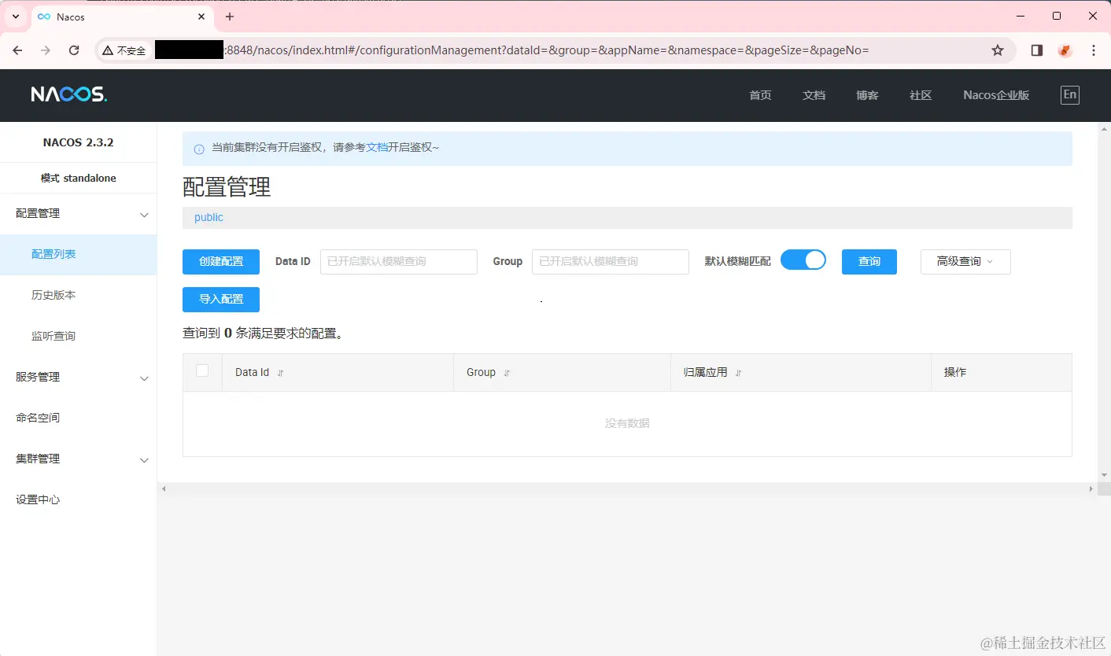Expand the 服务管理 sidebar menu
The height and width of the screenshot is (656, 1111).
point(79,378)
